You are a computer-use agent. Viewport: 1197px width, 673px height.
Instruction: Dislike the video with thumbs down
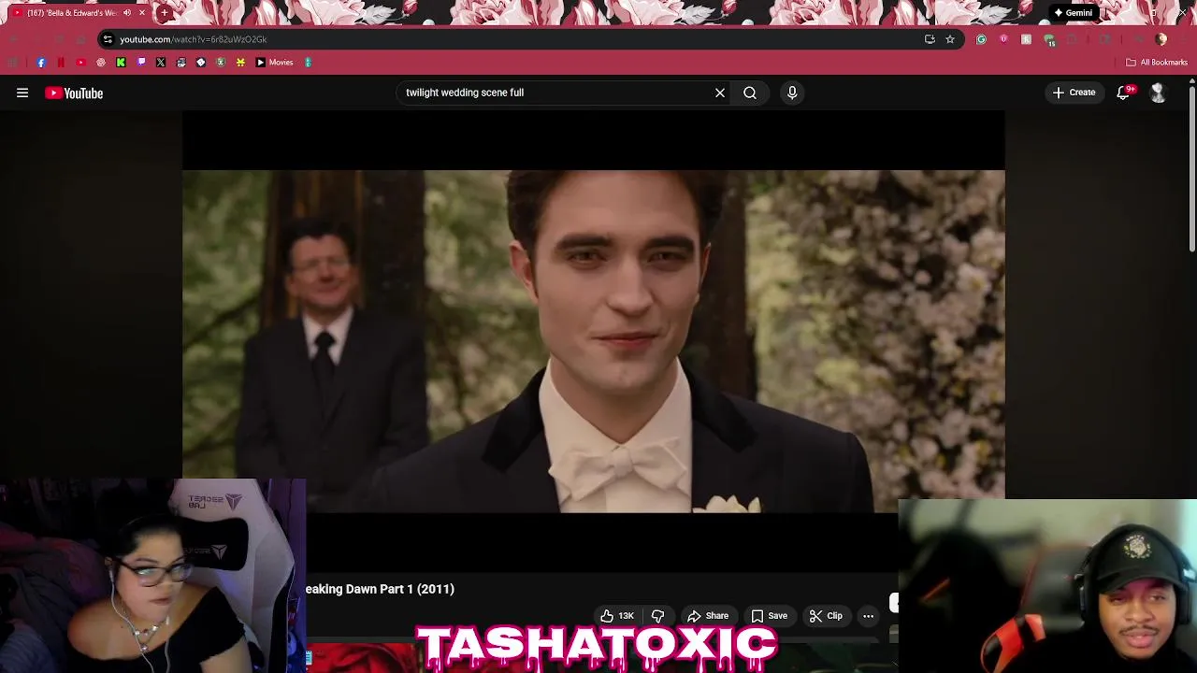[658, 616]
